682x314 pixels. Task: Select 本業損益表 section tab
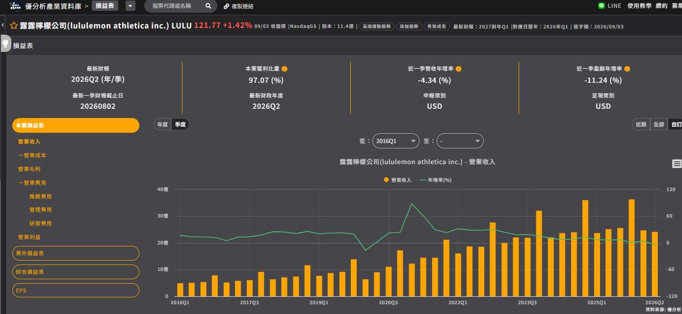point(76,125)
